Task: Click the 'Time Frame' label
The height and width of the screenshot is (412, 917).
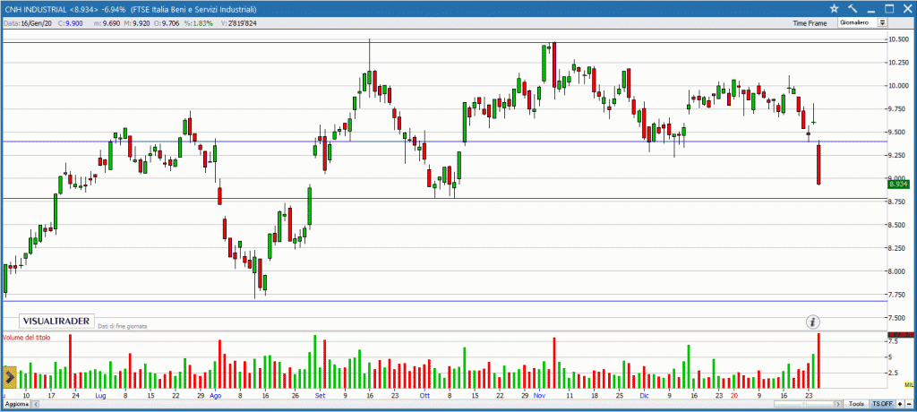Action: tap(810, 23)
